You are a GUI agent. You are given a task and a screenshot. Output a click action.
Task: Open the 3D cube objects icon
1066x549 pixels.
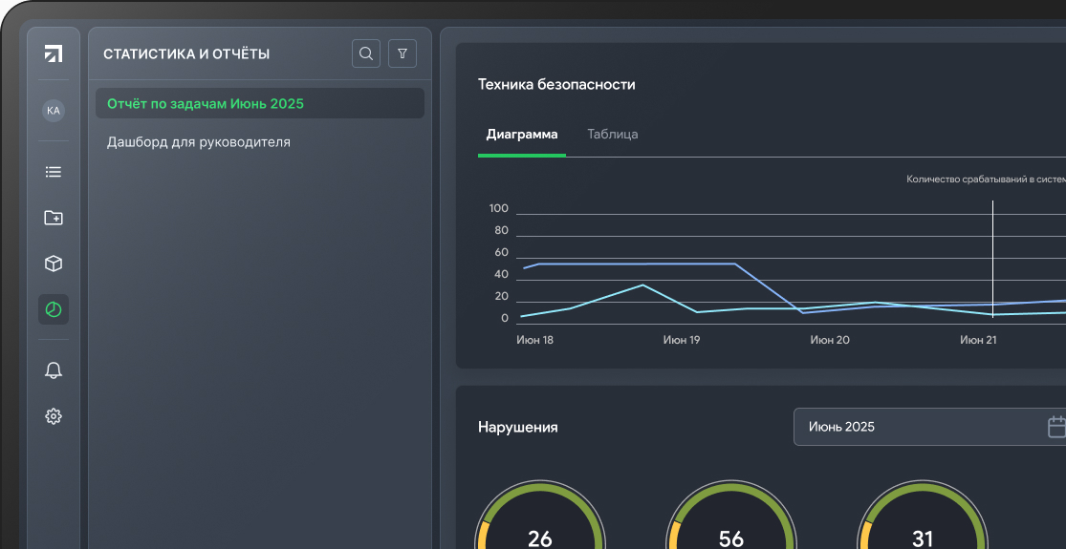[x=54, y=264]
